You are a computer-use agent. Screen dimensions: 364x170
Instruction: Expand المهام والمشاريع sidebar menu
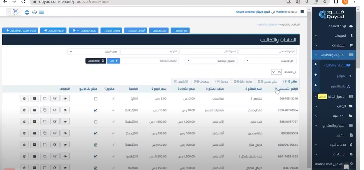click(334, 125)
